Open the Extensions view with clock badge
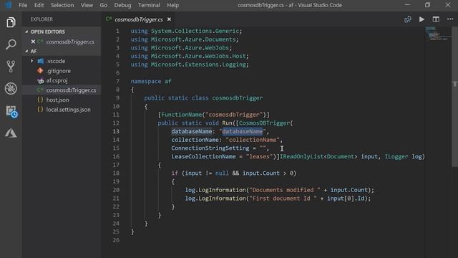 (11, 112)
